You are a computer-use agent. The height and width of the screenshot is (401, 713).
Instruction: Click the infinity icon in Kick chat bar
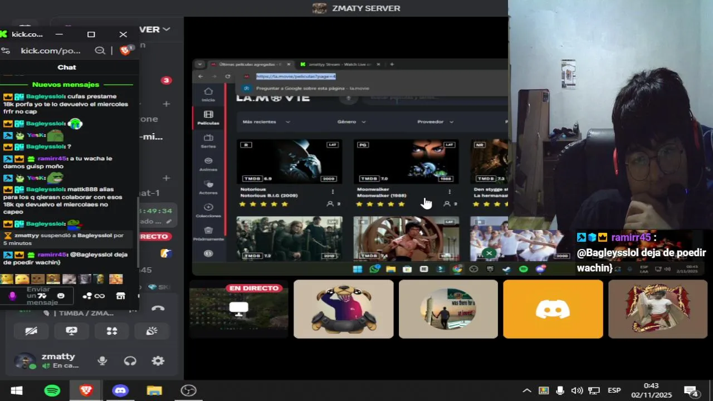pyautogui.click(x=100, y=296)
